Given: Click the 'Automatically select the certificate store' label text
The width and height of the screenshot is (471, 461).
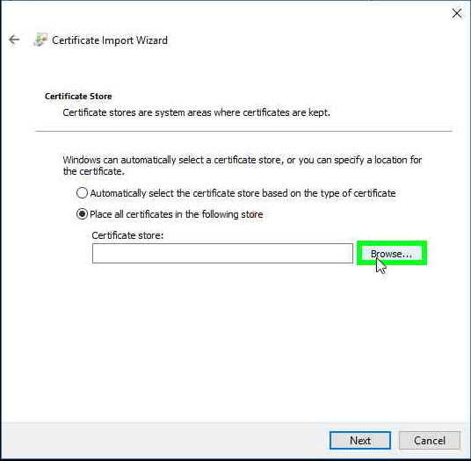Looking at the screenshot, I should click(243, 193).
